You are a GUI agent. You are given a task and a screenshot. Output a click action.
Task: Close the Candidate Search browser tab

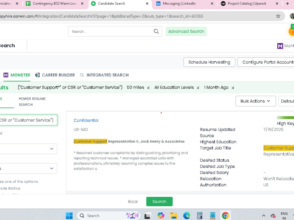147,4
